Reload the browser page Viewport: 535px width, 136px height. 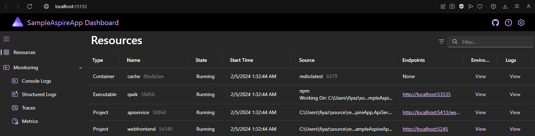click(x=30, y=6)
